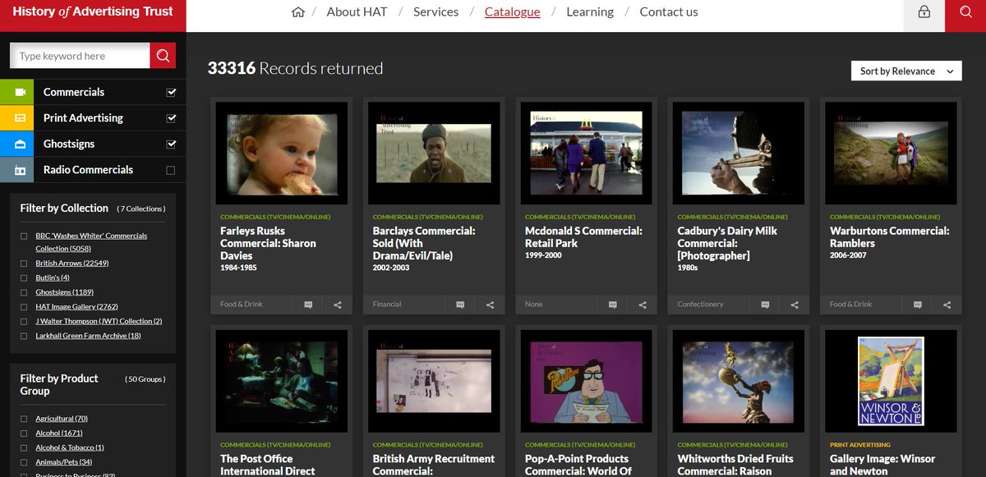
Task: Open the login padlock icon
Action: [x=924, y=12]
